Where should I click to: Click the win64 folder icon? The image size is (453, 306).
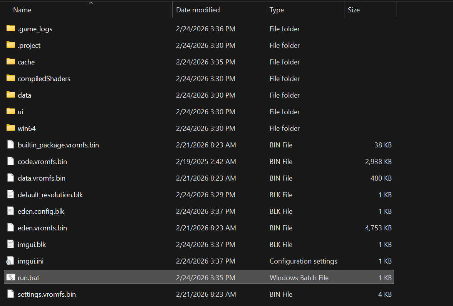10,128
